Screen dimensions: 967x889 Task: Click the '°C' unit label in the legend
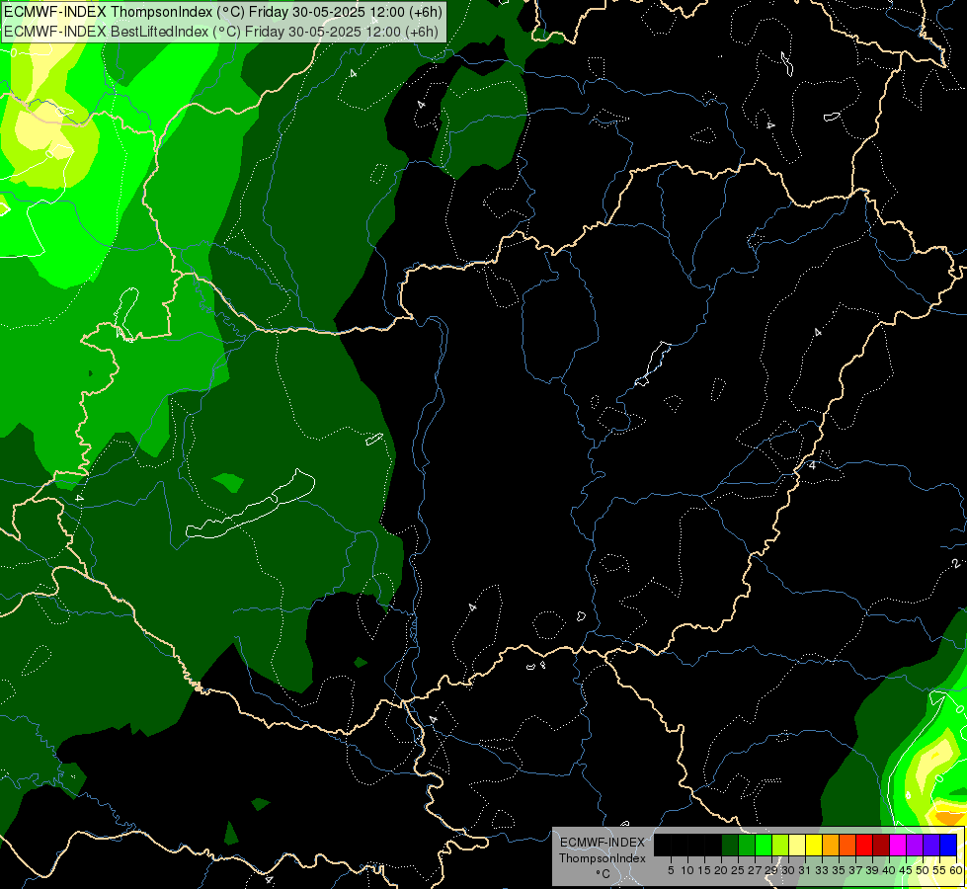coord(604,874)
